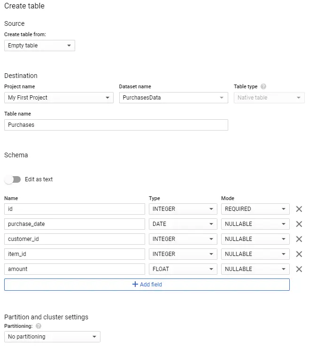Open the Create table from dropdown

pyautogui.click(x=39, y=46)
